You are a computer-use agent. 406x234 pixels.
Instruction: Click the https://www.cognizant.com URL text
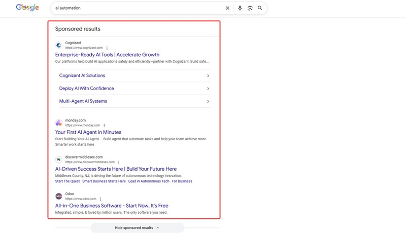click(84, 48)
